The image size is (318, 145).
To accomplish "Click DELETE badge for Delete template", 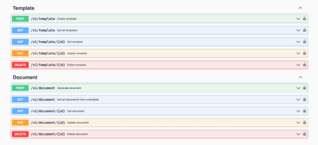I will tap(20, 65).
